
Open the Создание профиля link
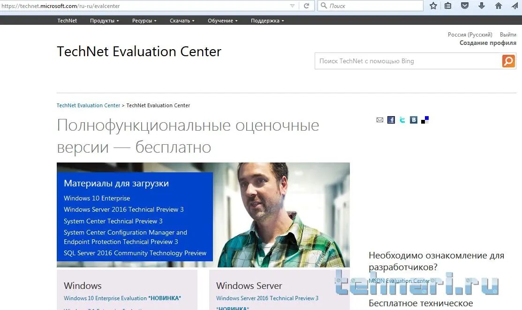[488, 43]
